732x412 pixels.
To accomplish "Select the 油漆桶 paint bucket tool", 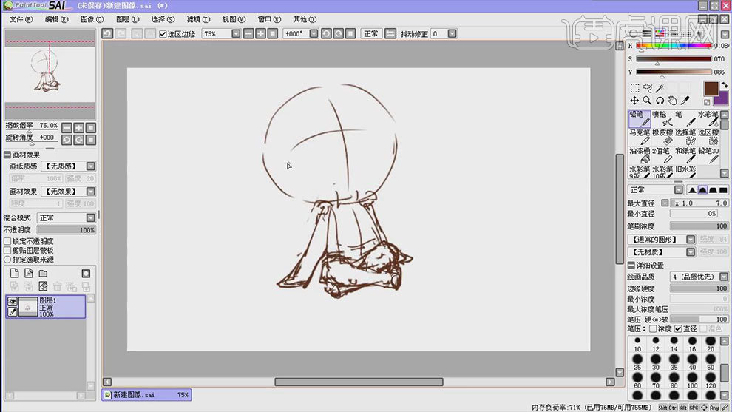I will [x=639, y=155].
